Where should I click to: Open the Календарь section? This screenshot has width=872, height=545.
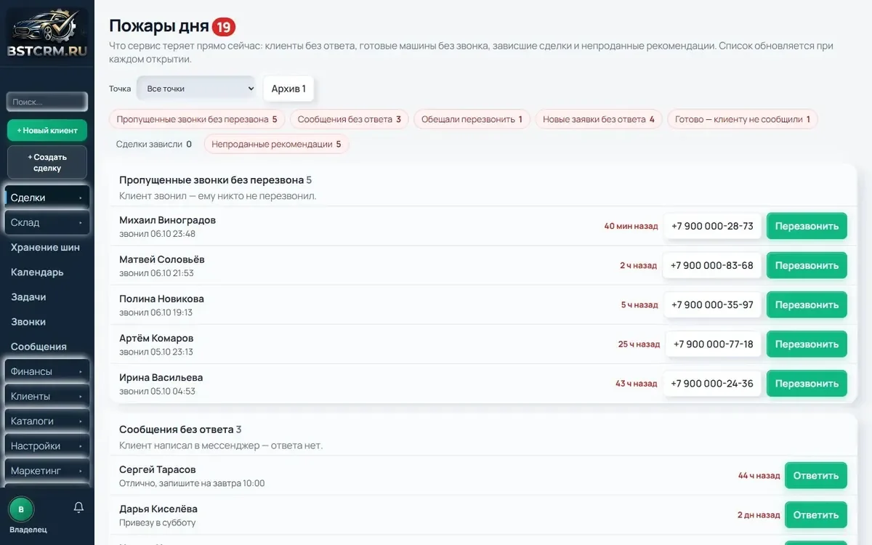pyautogui.click(x=37, y=272)
